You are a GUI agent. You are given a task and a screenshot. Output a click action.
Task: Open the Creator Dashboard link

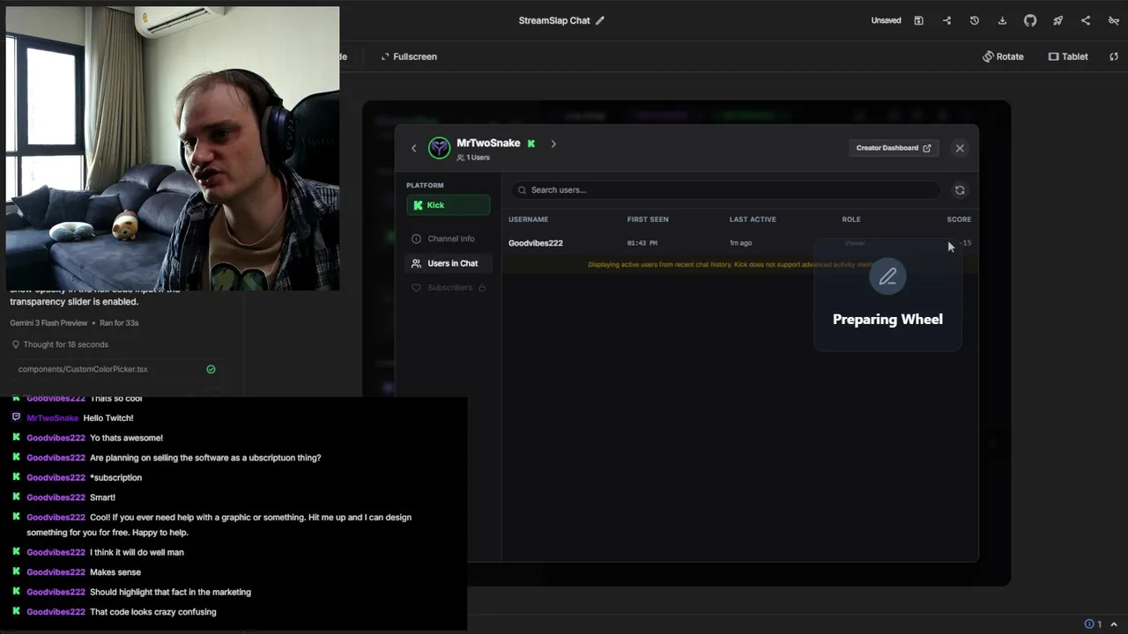894,148
